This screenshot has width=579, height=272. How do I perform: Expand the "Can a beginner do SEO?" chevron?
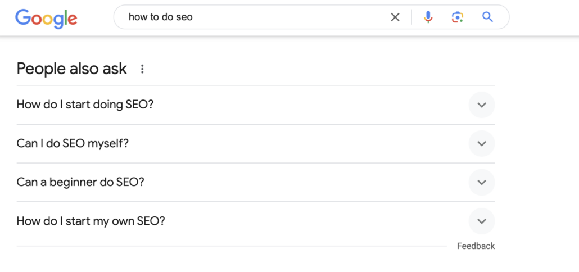click(481, 183)
